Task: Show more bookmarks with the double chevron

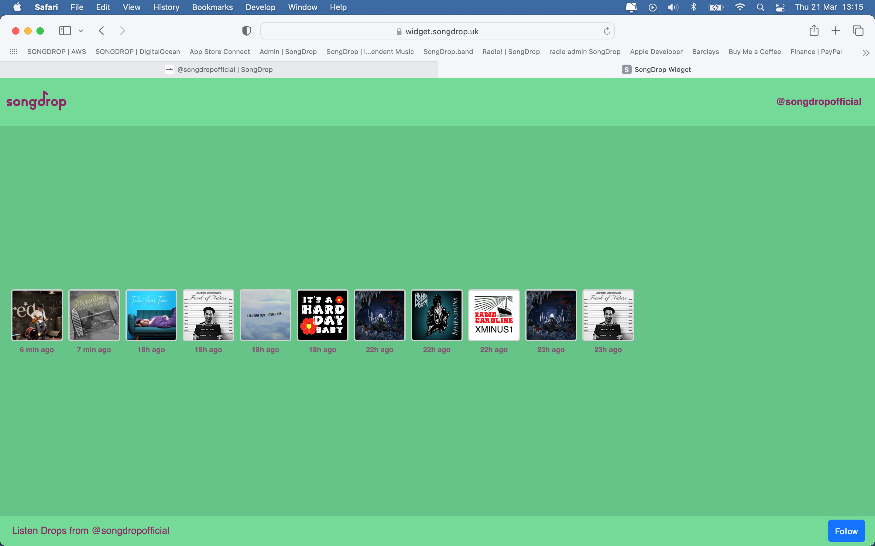Action: pyautogui.click(x=866, y=53)
